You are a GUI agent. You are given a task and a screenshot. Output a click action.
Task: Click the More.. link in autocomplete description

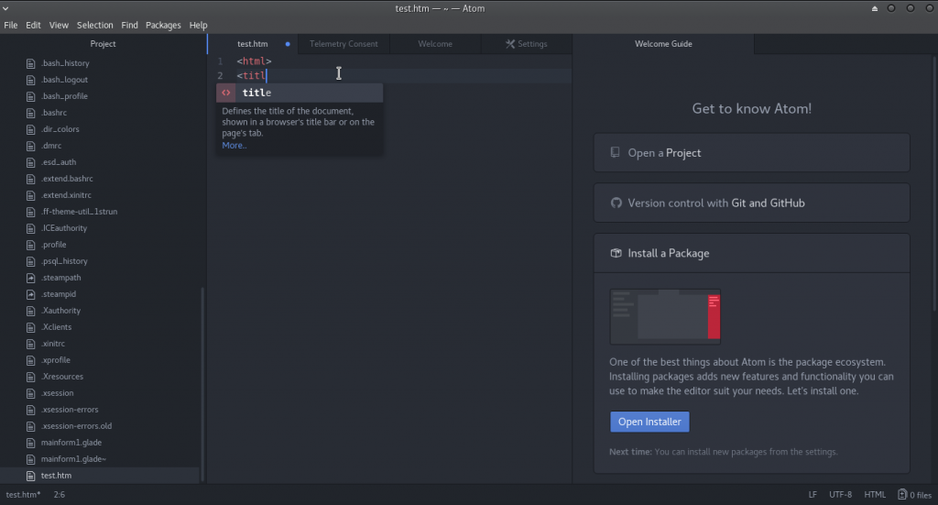[x=234, y=145]
